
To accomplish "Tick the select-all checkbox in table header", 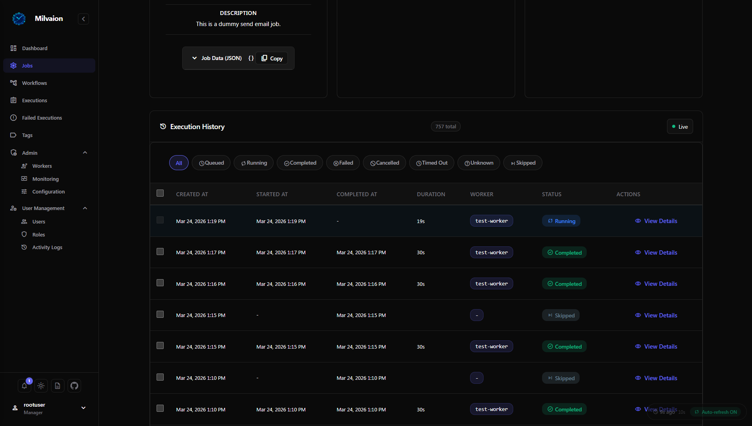I will [x=160, y=193].
